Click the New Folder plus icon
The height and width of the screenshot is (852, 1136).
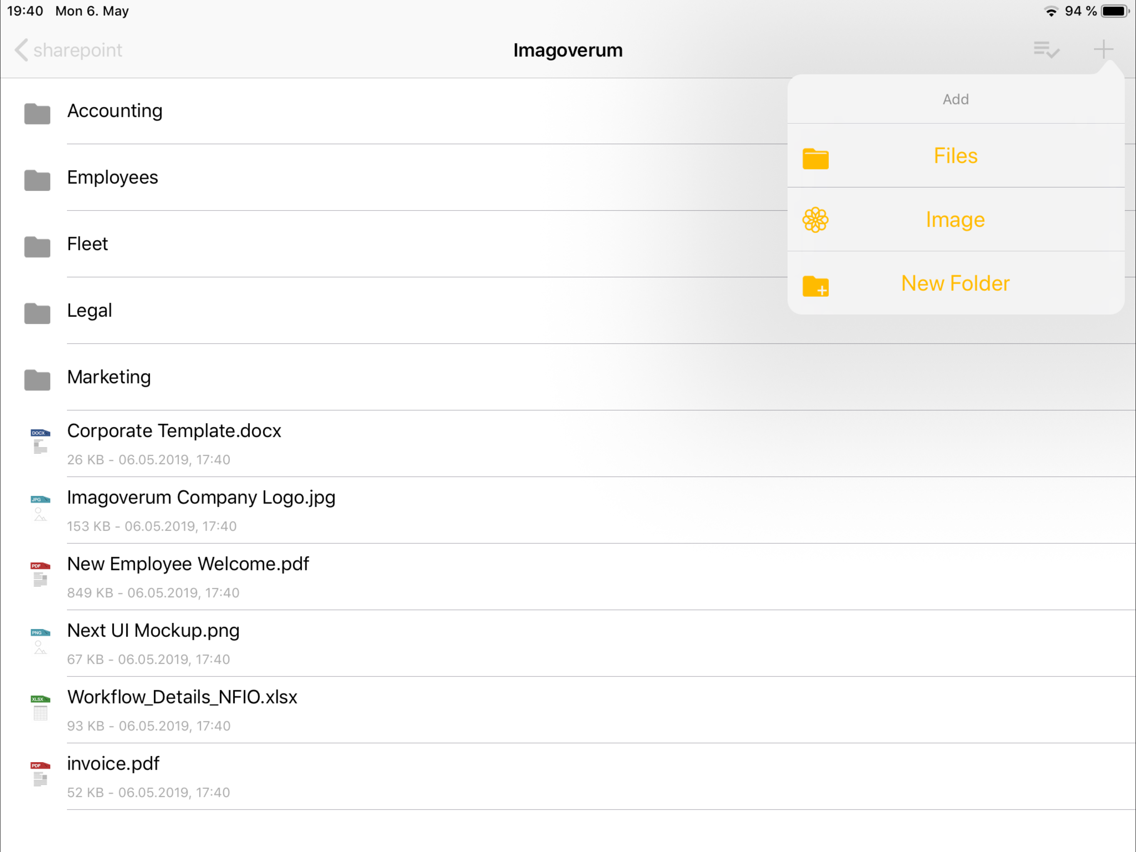click(x=815, y=286)
